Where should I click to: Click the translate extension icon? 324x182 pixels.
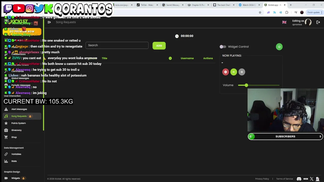(x=275, y=12)
